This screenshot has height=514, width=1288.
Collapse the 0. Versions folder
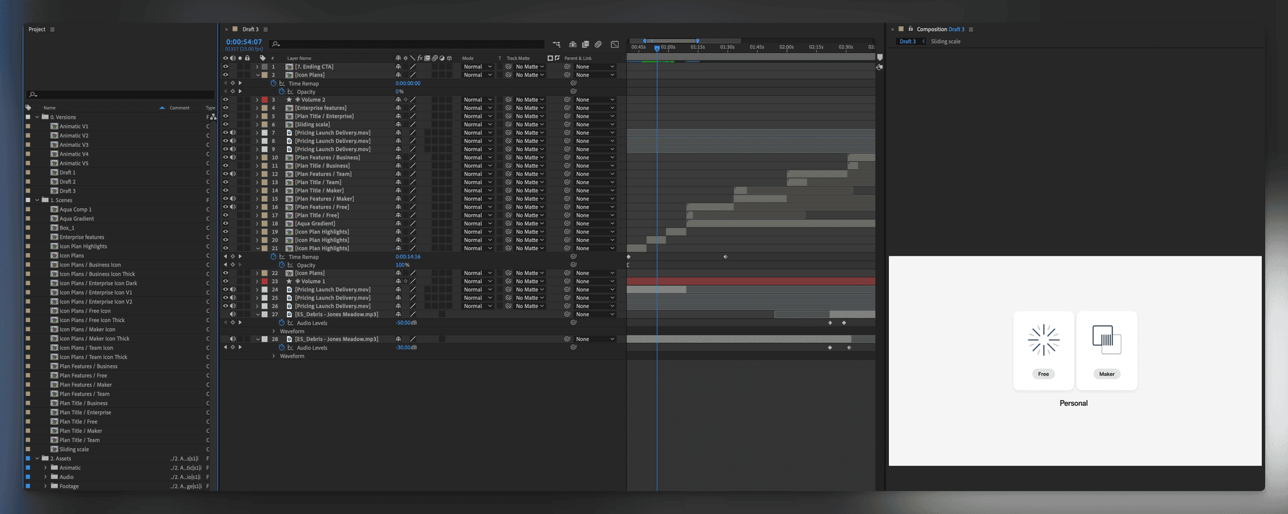click(38, 117)
